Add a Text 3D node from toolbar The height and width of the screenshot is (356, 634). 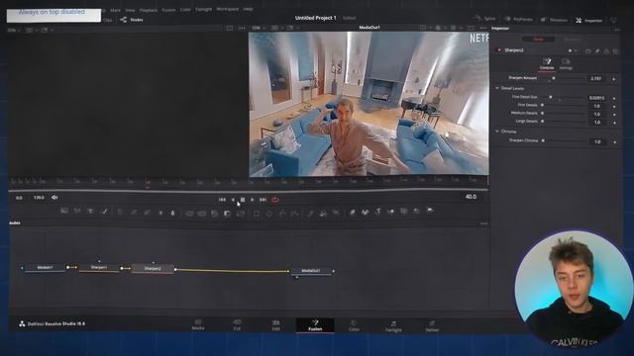[378, 211]
